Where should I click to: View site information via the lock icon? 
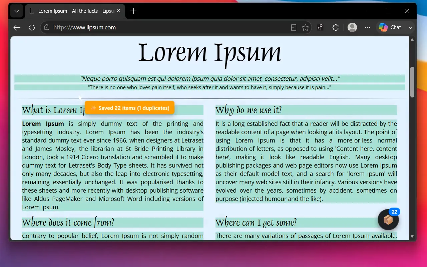click(47, 27)
